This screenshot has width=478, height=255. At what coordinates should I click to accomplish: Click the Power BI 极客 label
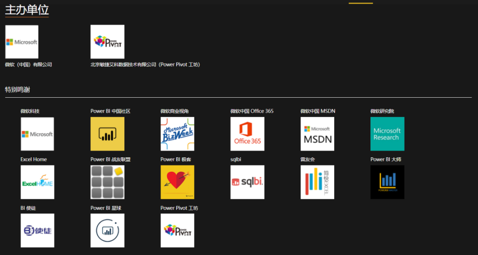coord(176,160)
